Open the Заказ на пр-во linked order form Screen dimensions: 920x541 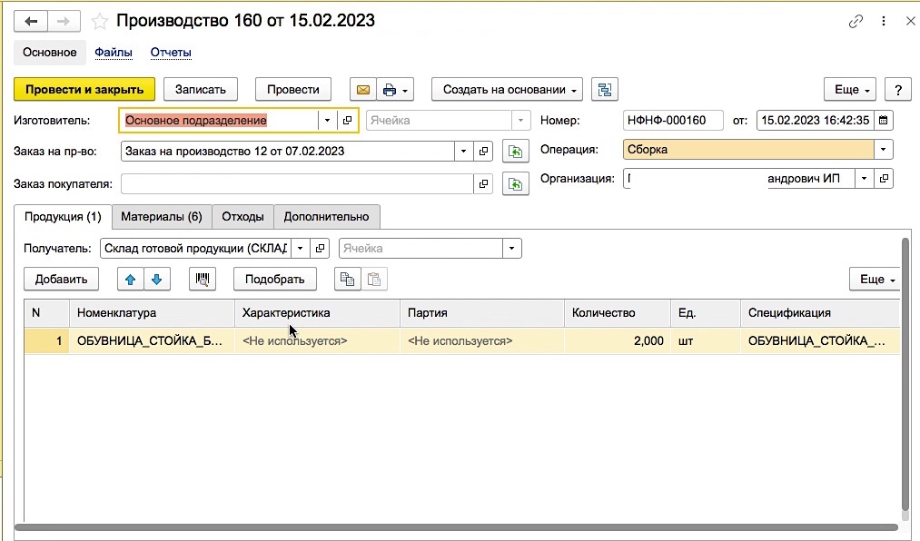point(483,152)
